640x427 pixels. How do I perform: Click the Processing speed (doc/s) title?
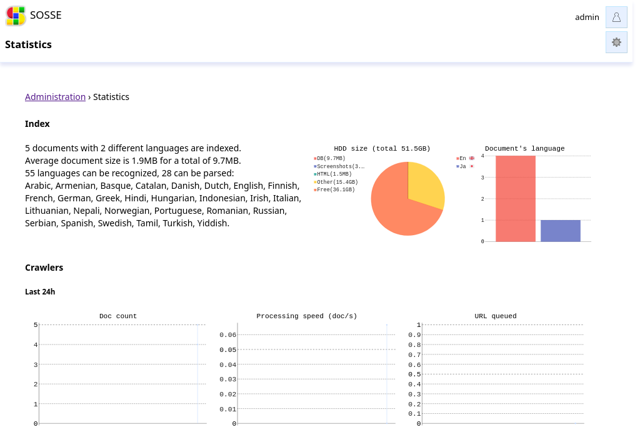(x=306, y=316)
